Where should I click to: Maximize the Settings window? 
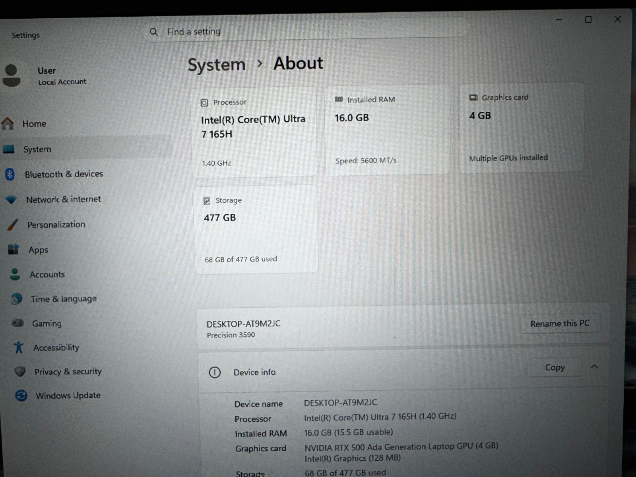[x=588, y=19]
